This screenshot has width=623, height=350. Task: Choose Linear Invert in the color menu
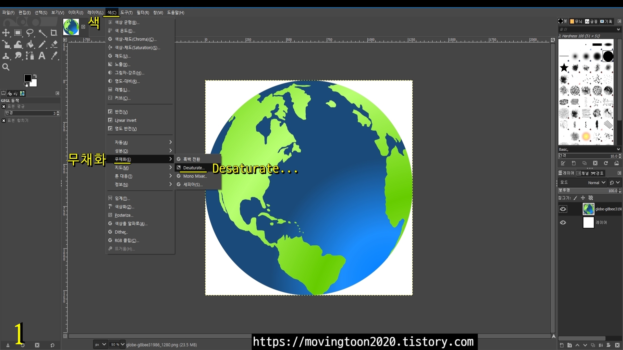point(140,120)
